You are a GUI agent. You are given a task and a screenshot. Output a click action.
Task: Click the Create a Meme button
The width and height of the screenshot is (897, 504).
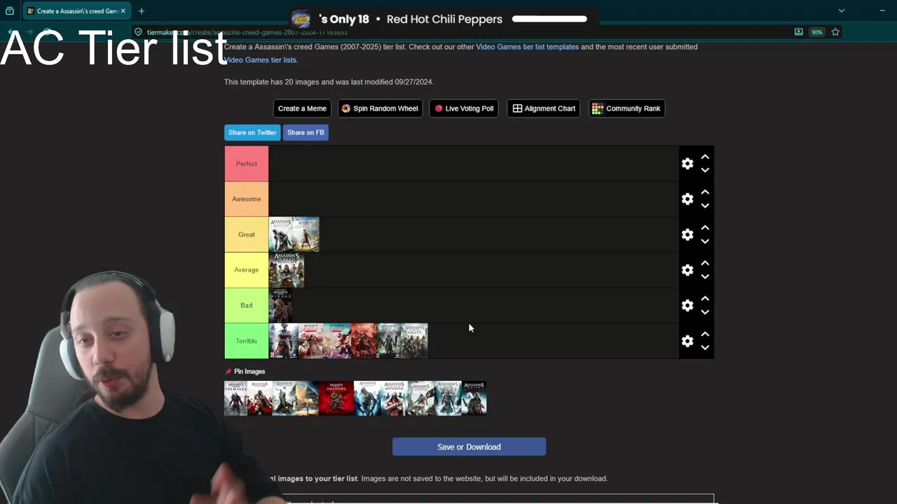click(302, 108)
